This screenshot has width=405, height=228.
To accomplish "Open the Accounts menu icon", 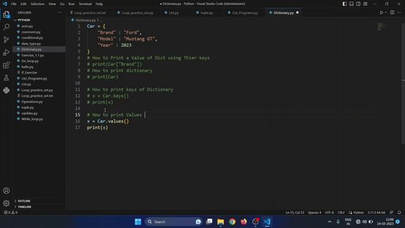I will (6, 191).
